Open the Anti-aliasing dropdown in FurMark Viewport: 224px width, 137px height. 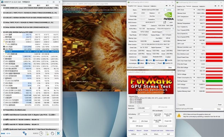tap(144, 114)
